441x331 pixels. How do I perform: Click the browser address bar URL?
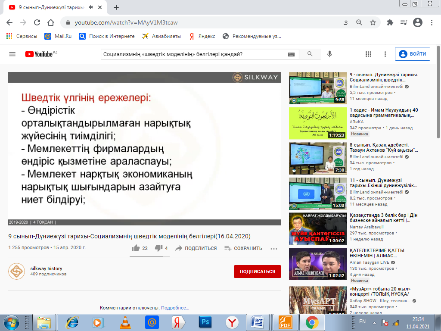click(x=126, y=22)
